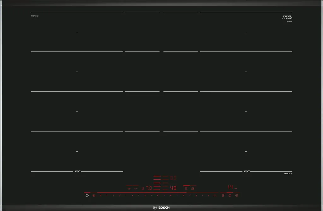Tap the boost symbol after level 9
Image resolution: width=323 pixels, height=211 pixels.
click(215, 196)
